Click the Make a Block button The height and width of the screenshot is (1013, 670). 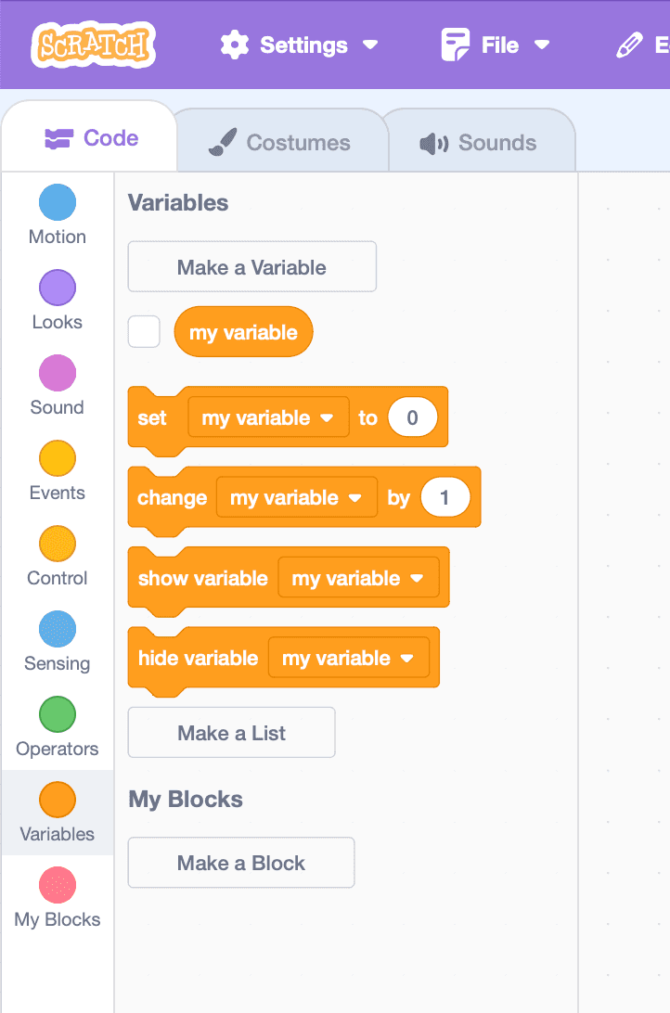[241, 863]
